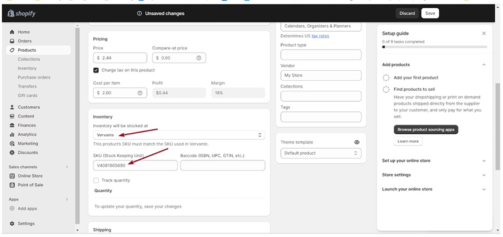
Task: Click the Customers person icon
Action: (x=12, y=107)
